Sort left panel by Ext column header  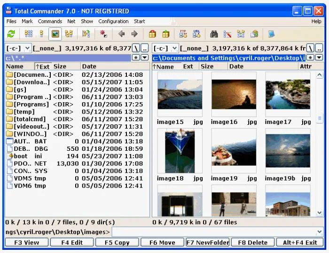pyautogui.click(x=43, y=66)
